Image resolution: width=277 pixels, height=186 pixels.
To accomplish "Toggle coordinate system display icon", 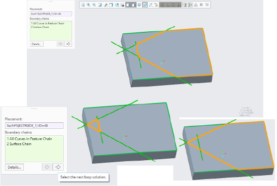I will point(179,5).
